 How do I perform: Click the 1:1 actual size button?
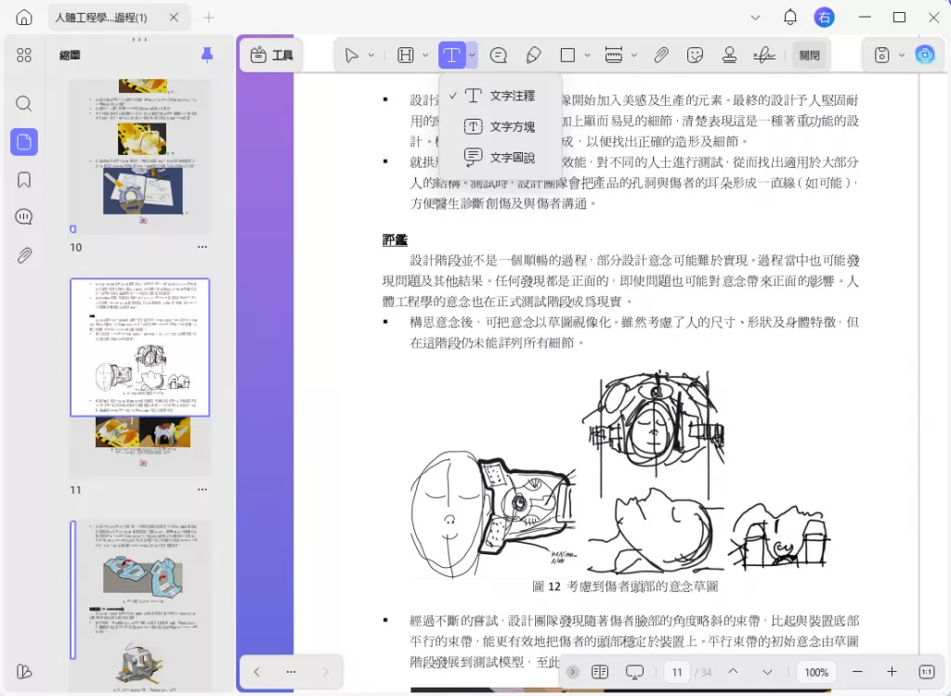coord(926,672)
